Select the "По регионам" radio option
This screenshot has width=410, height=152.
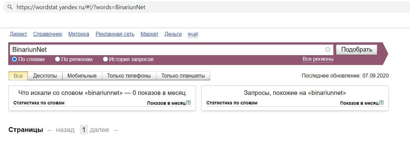tap(57, 59)
